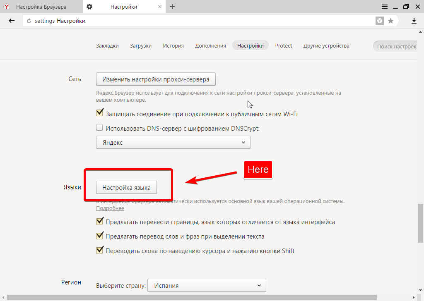Open a new tab with plus icon
Image resolution: width=424 pixels, height=301 pixels.
coord(172,7)
